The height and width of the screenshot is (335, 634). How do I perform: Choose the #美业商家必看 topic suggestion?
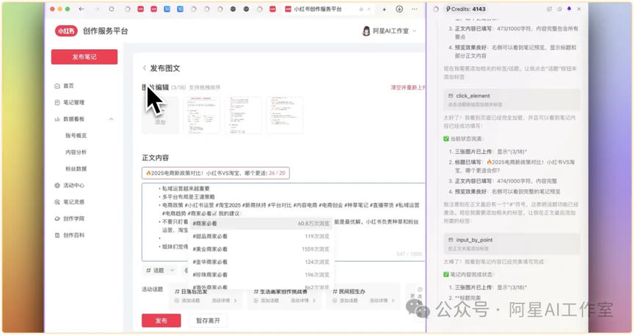tap(260, 249)
